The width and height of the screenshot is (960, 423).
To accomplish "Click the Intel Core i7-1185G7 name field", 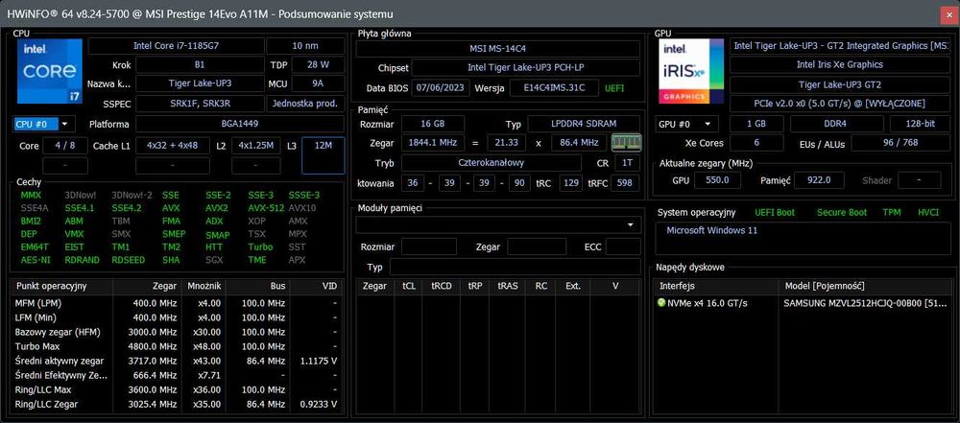I will click(177, 46).
